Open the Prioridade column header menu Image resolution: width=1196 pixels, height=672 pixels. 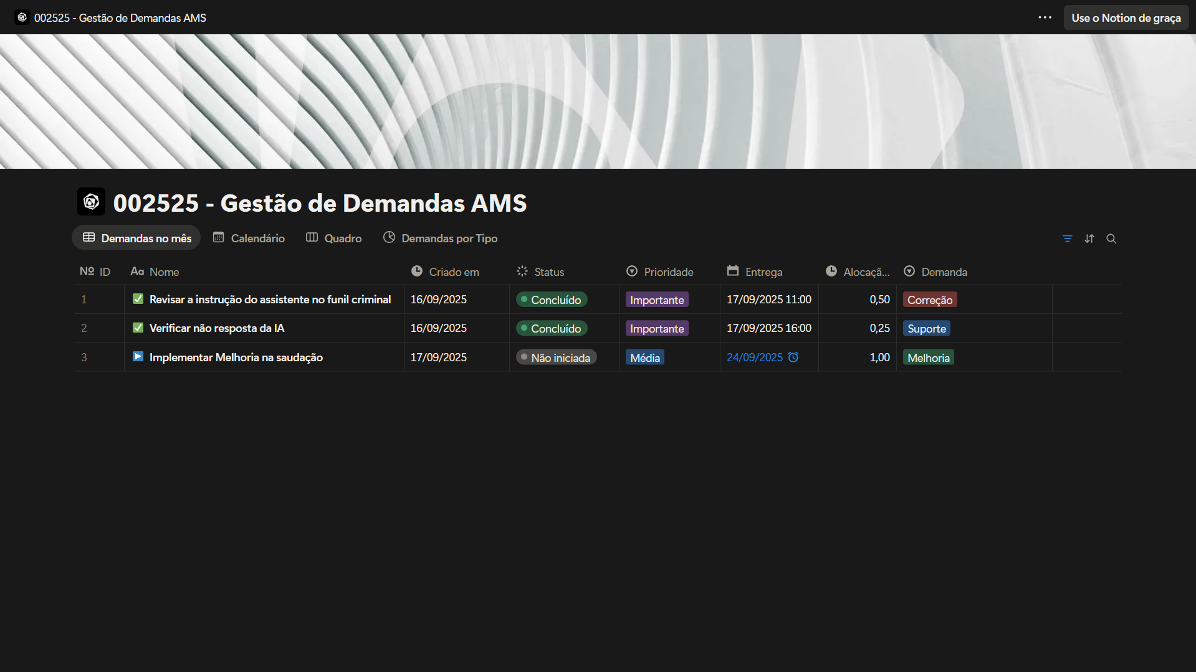point(668,272)
